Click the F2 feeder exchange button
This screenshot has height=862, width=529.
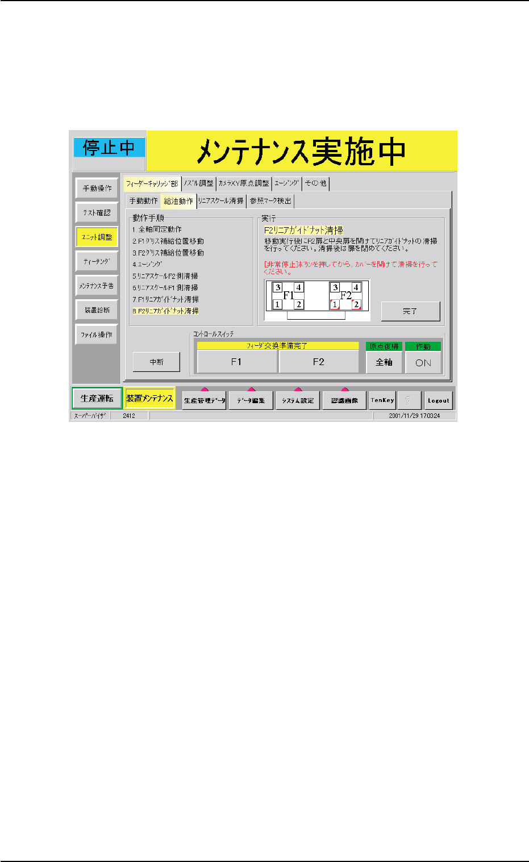click(319, 362)
